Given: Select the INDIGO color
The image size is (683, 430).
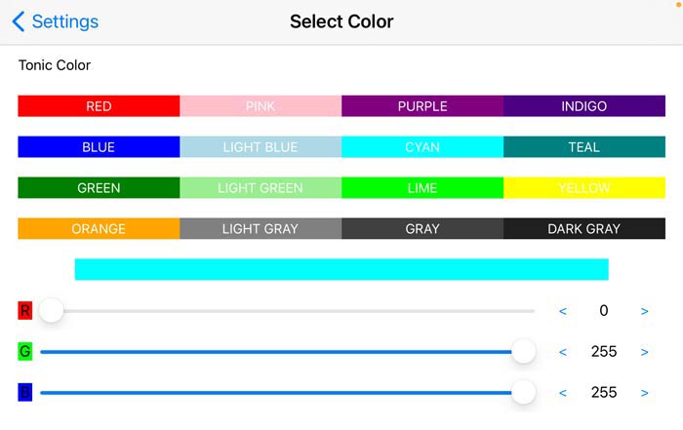Looking at the screenshot, I should 584,105.
